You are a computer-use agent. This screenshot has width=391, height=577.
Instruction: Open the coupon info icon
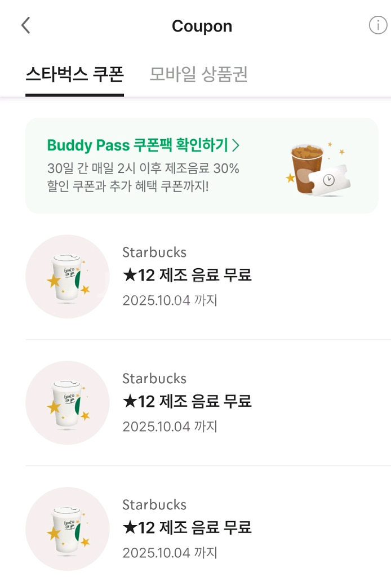point(377,25)
